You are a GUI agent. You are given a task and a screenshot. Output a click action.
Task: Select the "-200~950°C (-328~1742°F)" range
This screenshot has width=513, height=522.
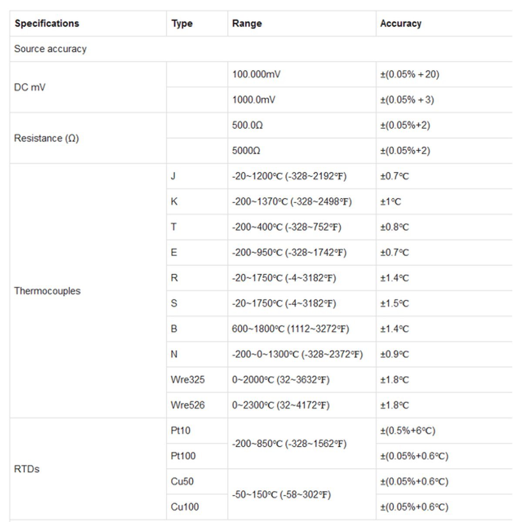(289, 252)
